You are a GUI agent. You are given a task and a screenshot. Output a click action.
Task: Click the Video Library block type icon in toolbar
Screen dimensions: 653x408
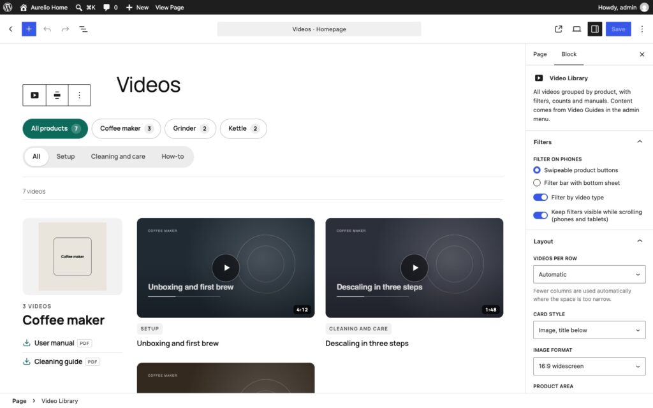(x=34, y=96)
